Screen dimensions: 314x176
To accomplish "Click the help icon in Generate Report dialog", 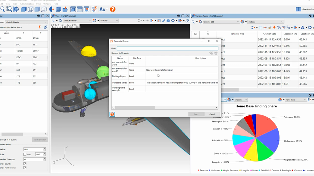I will pos(112,114).
